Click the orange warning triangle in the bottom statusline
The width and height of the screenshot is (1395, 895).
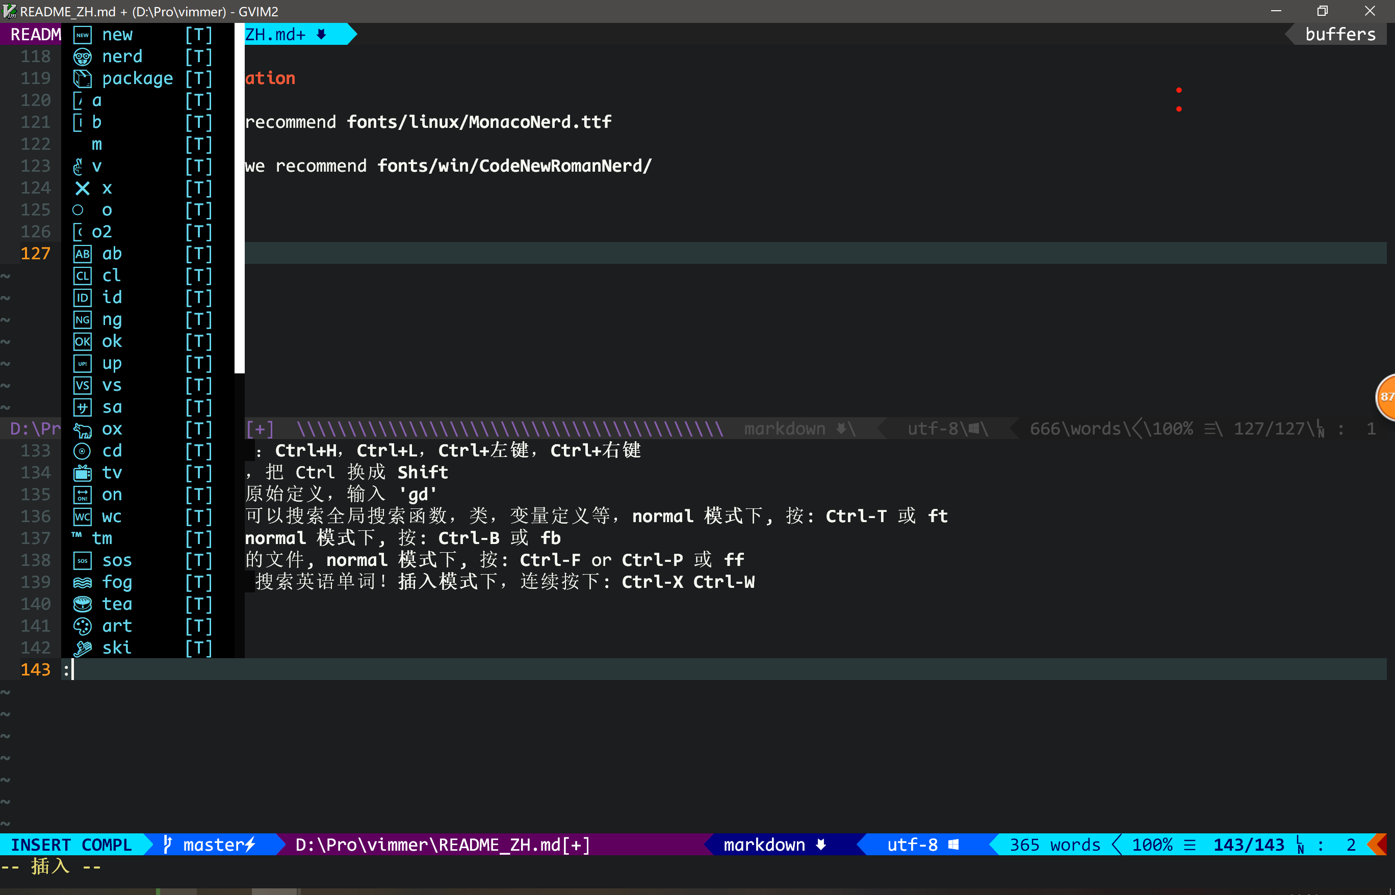pyautogui.click(x=1378, y=845)
